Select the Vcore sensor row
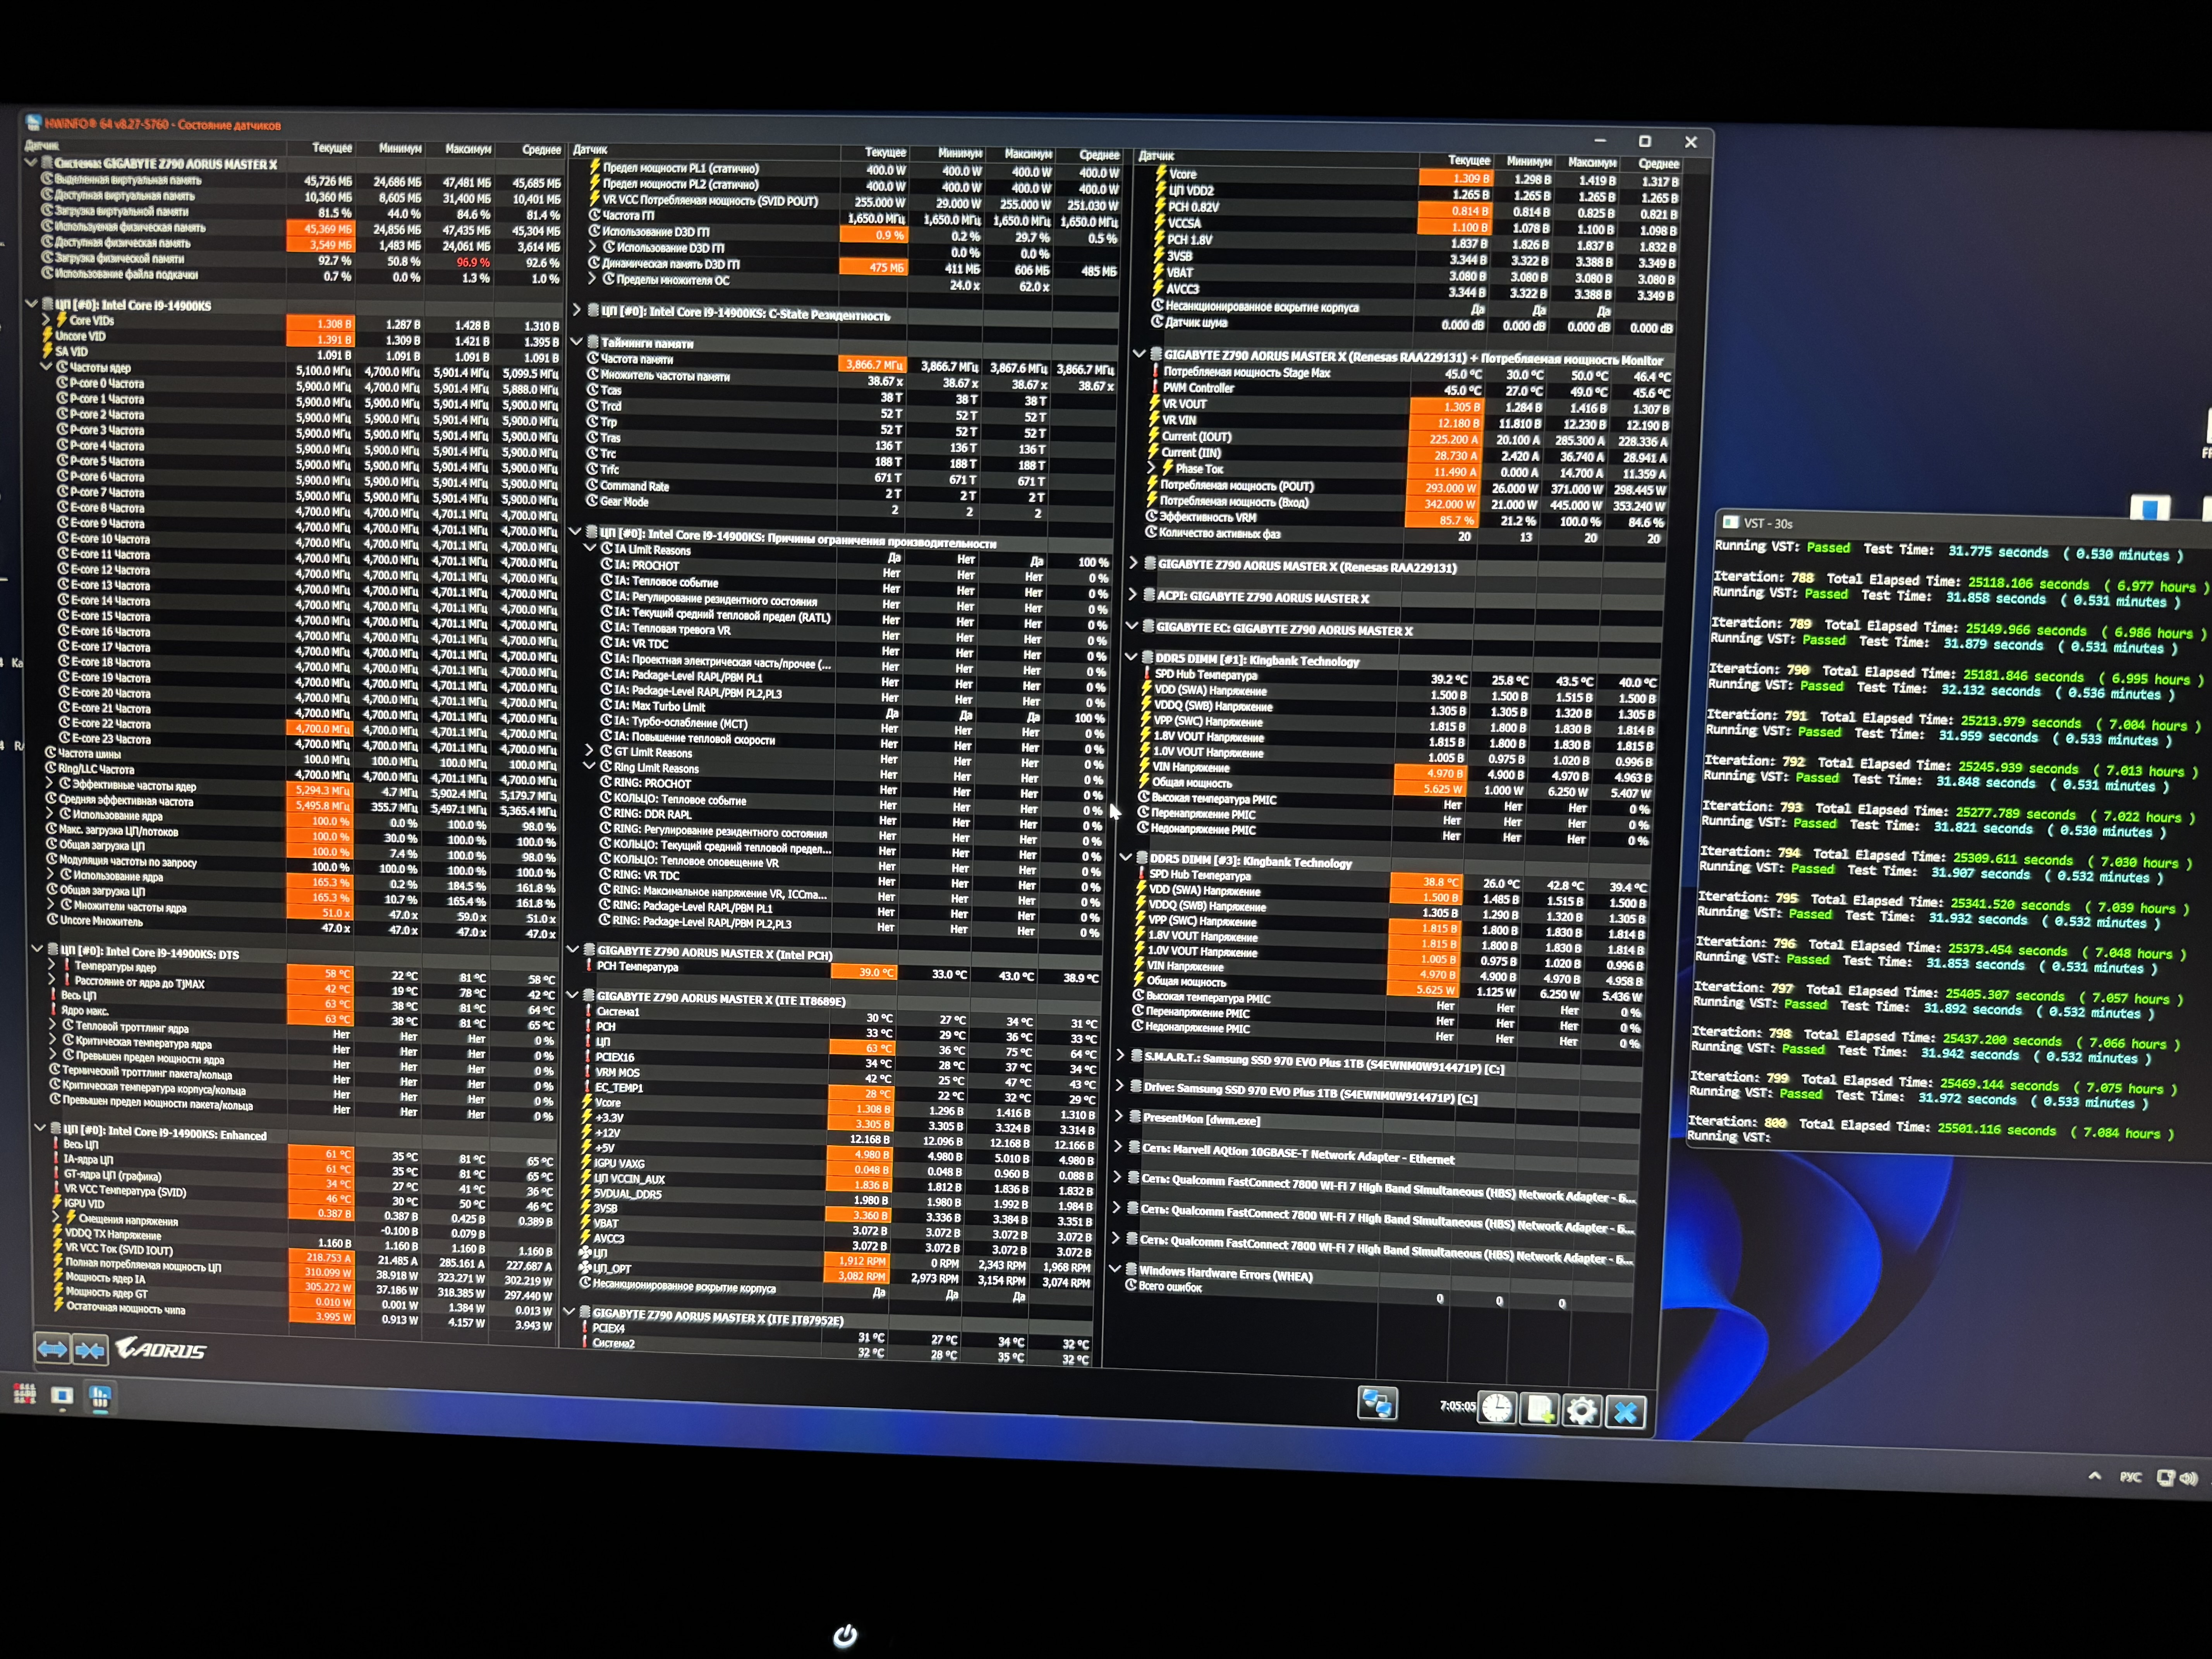Viewport: 2212px width, 1659px height. pos(1183,174)
